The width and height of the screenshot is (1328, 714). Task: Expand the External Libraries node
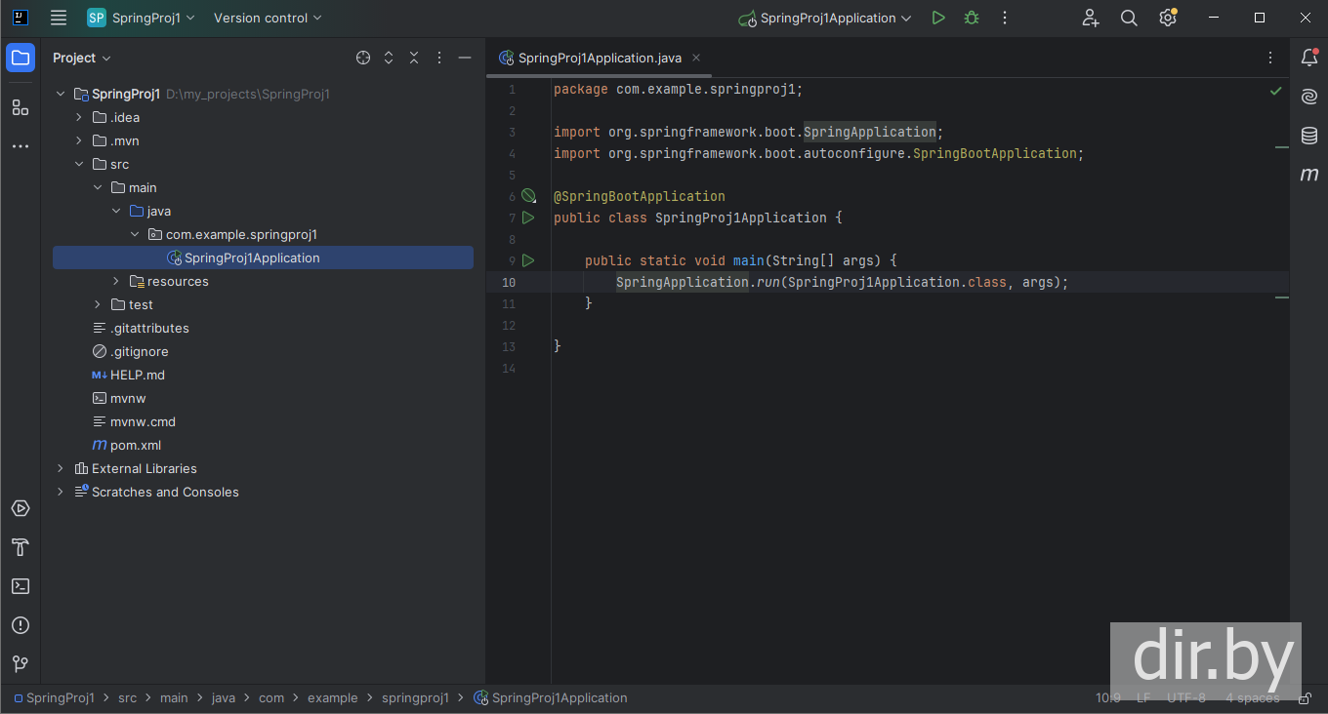(61, 468)
